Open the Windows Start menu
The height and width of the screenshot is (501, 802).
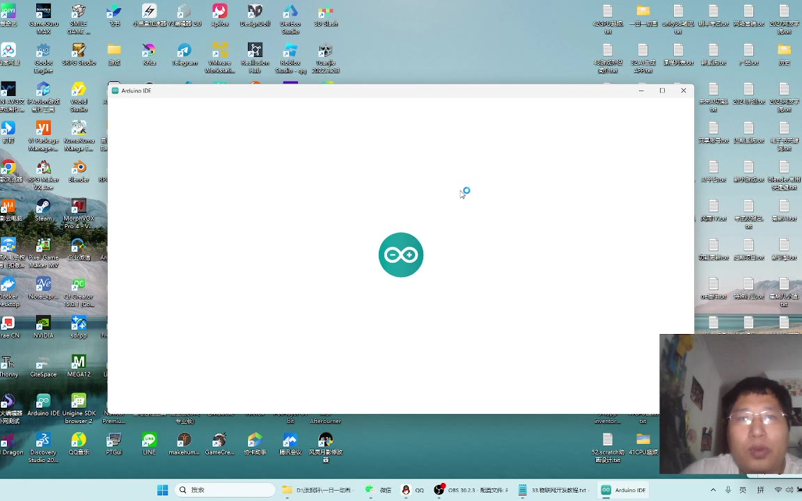[x=163, y=490]
